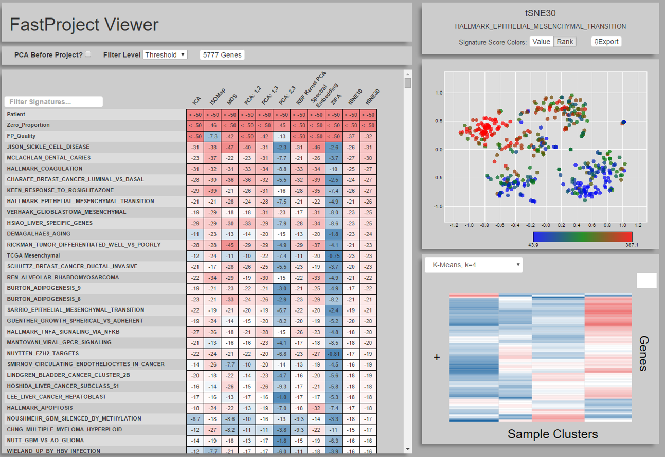Switch signature score colors to Value
The width and height of the screenshot is (665, 457).
click(541, 42)
